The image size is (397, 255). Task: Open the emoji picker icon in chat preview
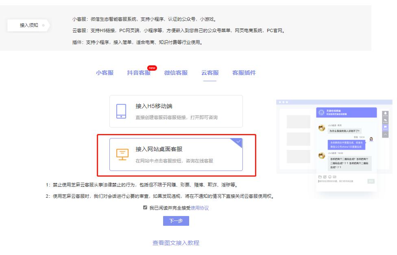[x=330, y=176]
